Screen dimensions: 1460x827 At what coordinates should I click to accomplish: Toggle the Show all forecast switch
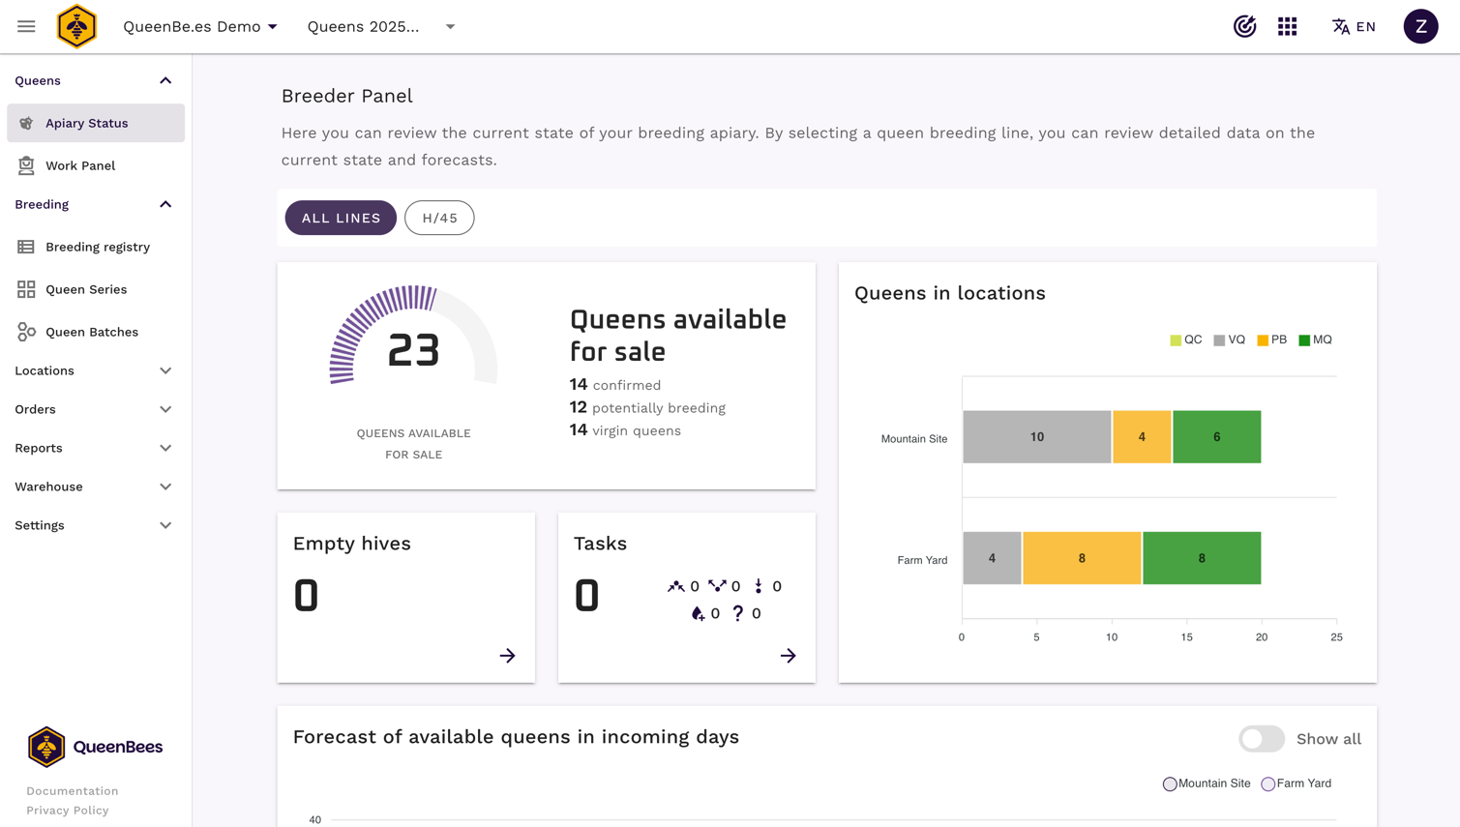click(1261, 739)
